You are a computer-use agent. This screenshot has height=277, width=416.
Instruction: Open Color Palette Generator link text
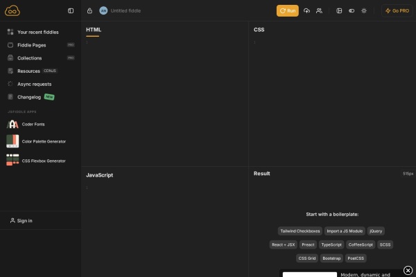click(x=44, y=141)
